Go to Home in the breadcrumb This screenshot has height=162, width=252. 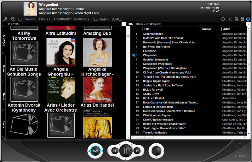pyautogui.click(x=30, y=19)
